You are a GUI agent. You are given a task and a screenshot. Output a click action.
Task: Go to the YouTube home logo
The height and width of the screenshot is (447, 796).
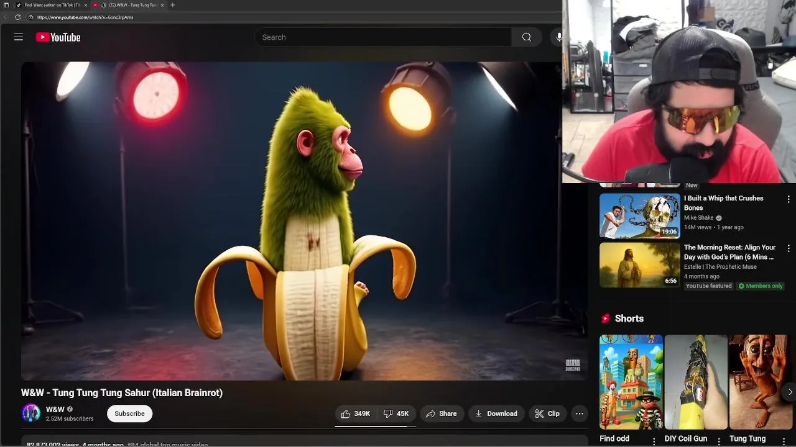[x=58, y=37]
